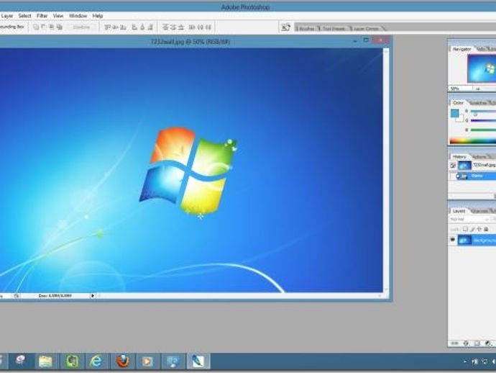Screen dimensions: 496x373
Task: Select the subtract from shape area icon
Action: 44,27
